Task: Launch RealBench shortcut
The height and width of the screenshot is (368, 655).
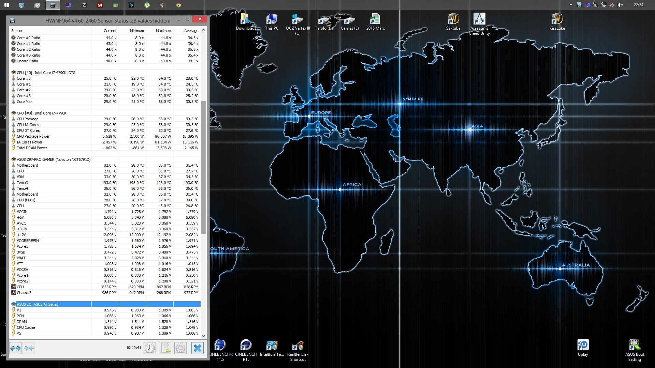Action: (x=298, y=350)
